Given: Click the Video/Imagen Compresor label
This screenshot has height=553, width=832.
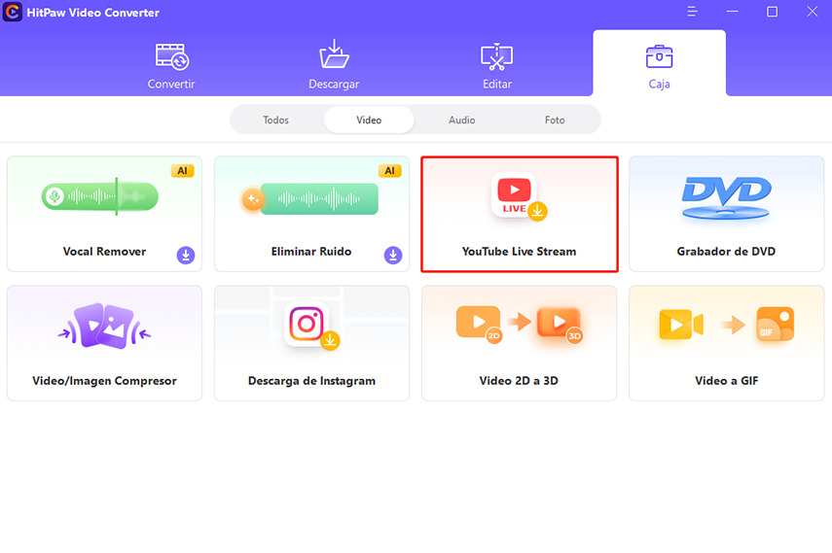Looking at the screenshot, I should point(104,381).
